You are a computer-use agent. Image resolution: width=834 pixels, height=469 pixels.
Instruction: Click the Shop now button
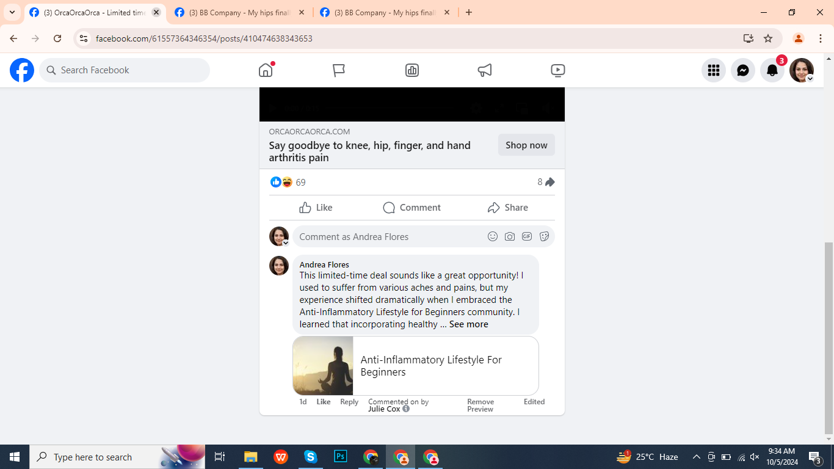coord(526,145)
